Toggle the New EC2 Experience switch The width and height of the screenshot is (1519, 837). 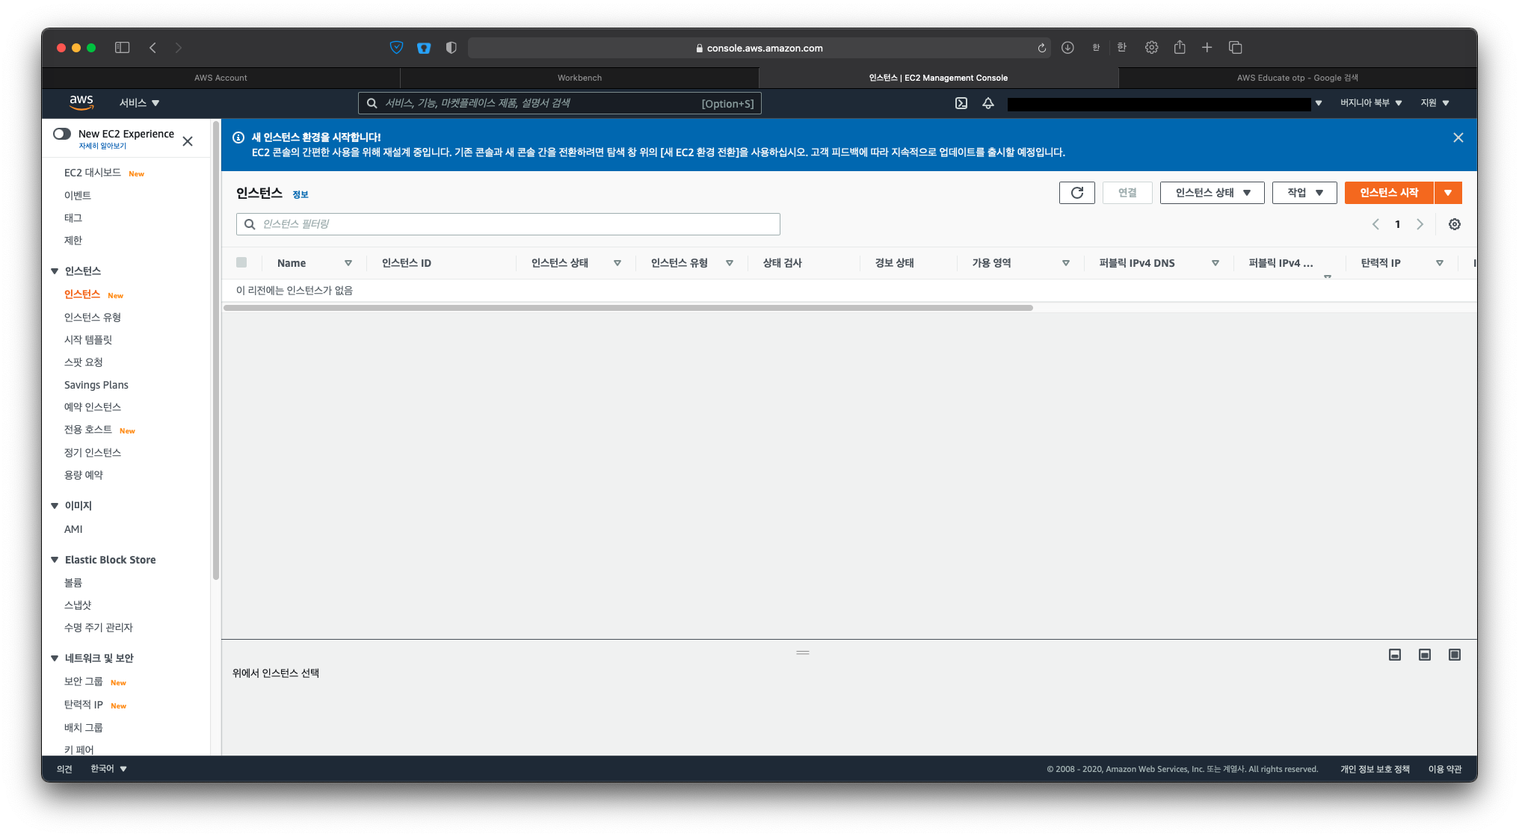click(62, 134)
